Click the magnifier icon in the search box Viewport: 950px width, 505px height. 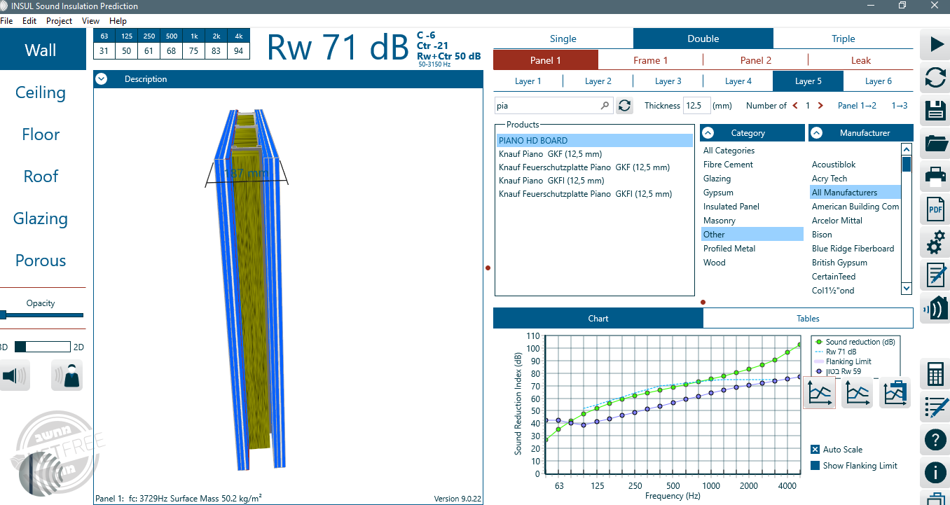click(x=605, y=106)
